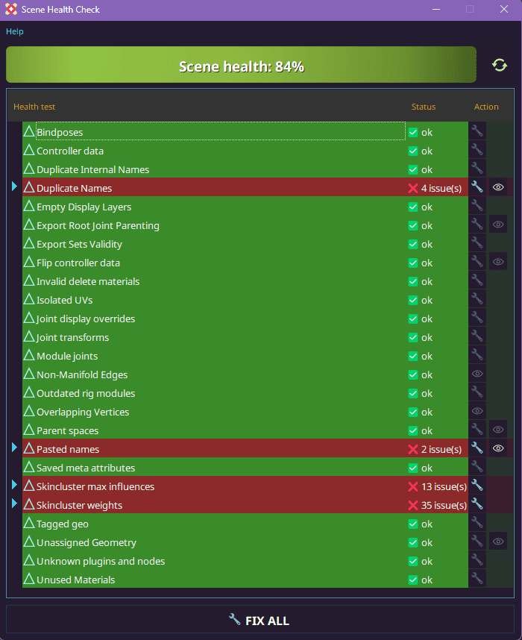Viewport: 522px width, 640px height.
Task: Fix Pasted names issues with wrench
Action: (x=477, y=448)
